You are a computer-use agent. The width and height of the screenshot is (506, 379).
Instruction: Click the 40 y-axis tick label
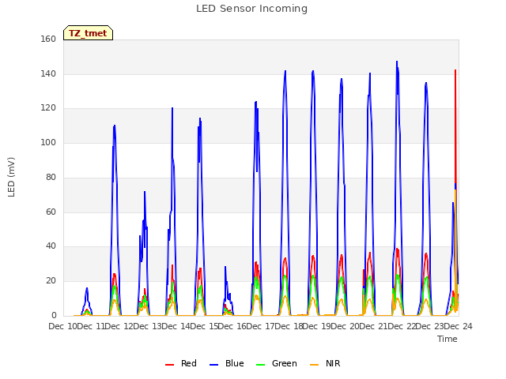pyautogui.click(x=51, y=246)
